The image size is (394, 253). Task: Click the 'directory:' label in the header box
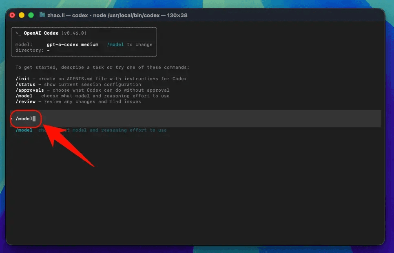30,50
